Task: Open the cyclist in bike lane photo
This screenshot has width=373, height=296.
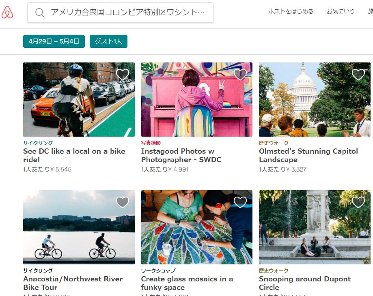Action: pos(79,99)
